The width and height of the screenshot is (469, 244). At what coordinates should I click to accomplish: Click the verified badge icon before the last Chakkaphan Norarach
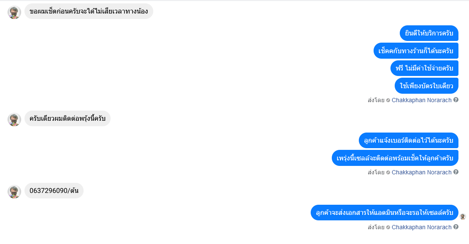[x=388, y=227]
